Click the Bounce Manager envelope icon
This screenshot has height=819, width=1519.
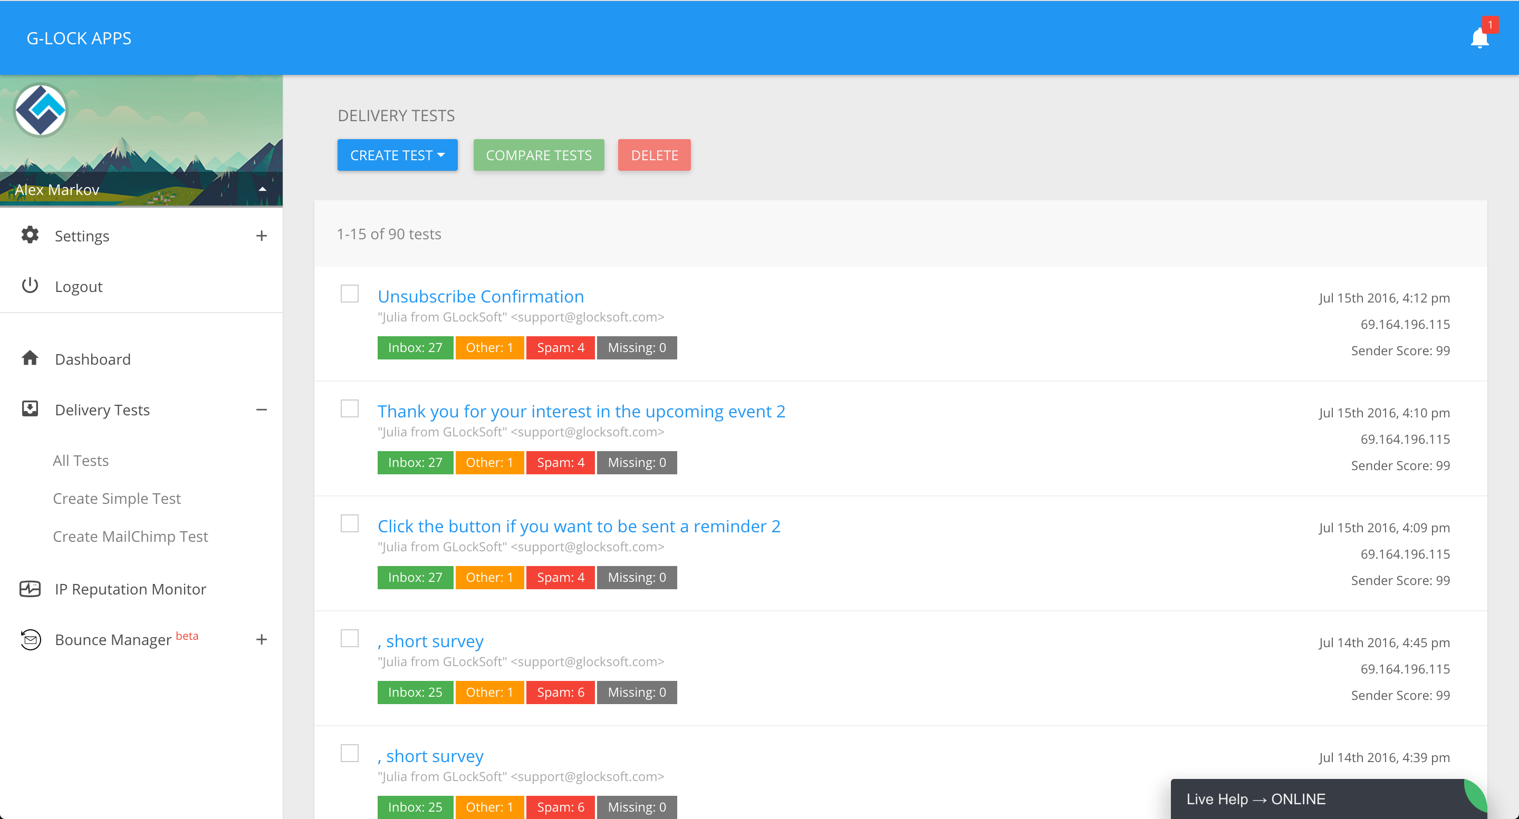(30, 639)
